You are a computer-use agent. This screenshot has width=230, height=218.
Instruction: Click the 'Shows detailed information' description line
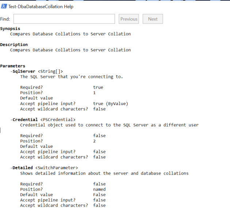pyautogui.click(x=104, y=173)
